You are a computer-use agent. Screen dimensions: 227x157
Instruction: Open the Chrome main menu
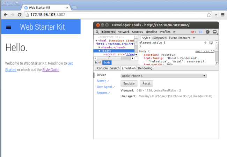[222, 15]
